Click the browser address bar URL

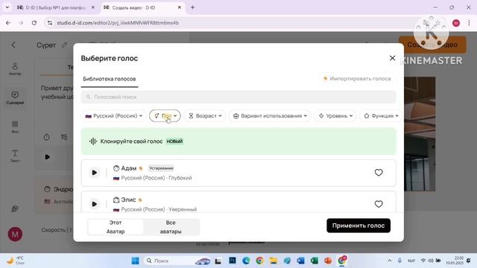click(118, 23)
